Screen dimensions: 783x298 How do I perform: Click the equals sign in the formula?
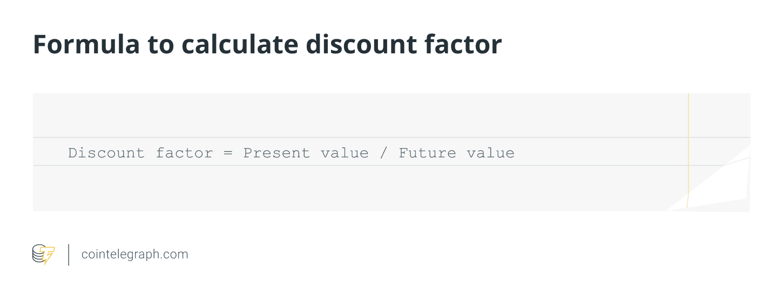[x=228, y=153]
